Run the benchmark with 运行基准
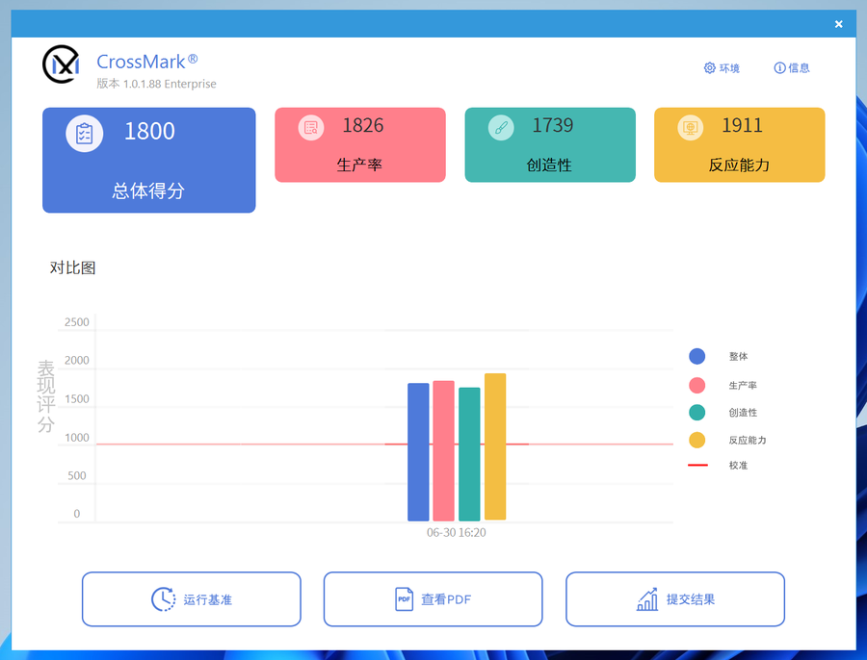867x660 pixels. pyautogui.click(x=192, y=599)
